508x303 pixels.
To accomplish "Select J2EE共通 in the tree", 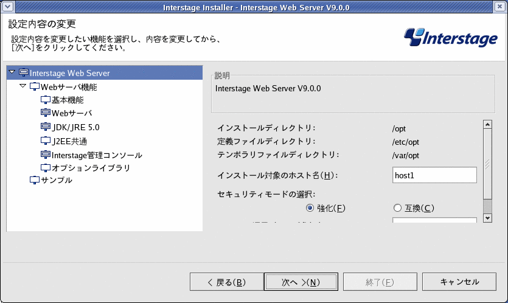I will [69, 141].
